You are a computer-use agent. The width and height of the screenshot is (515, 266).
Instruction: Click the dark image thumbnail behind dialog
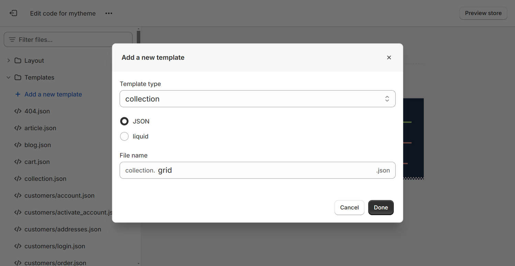[413, 139]
